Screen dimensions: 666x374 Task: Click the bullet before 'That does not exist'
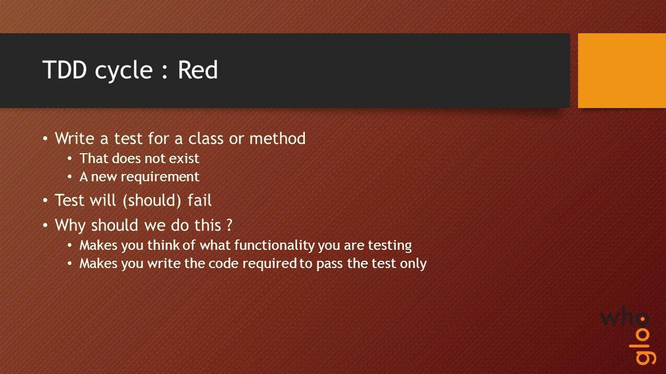point(70,158)
